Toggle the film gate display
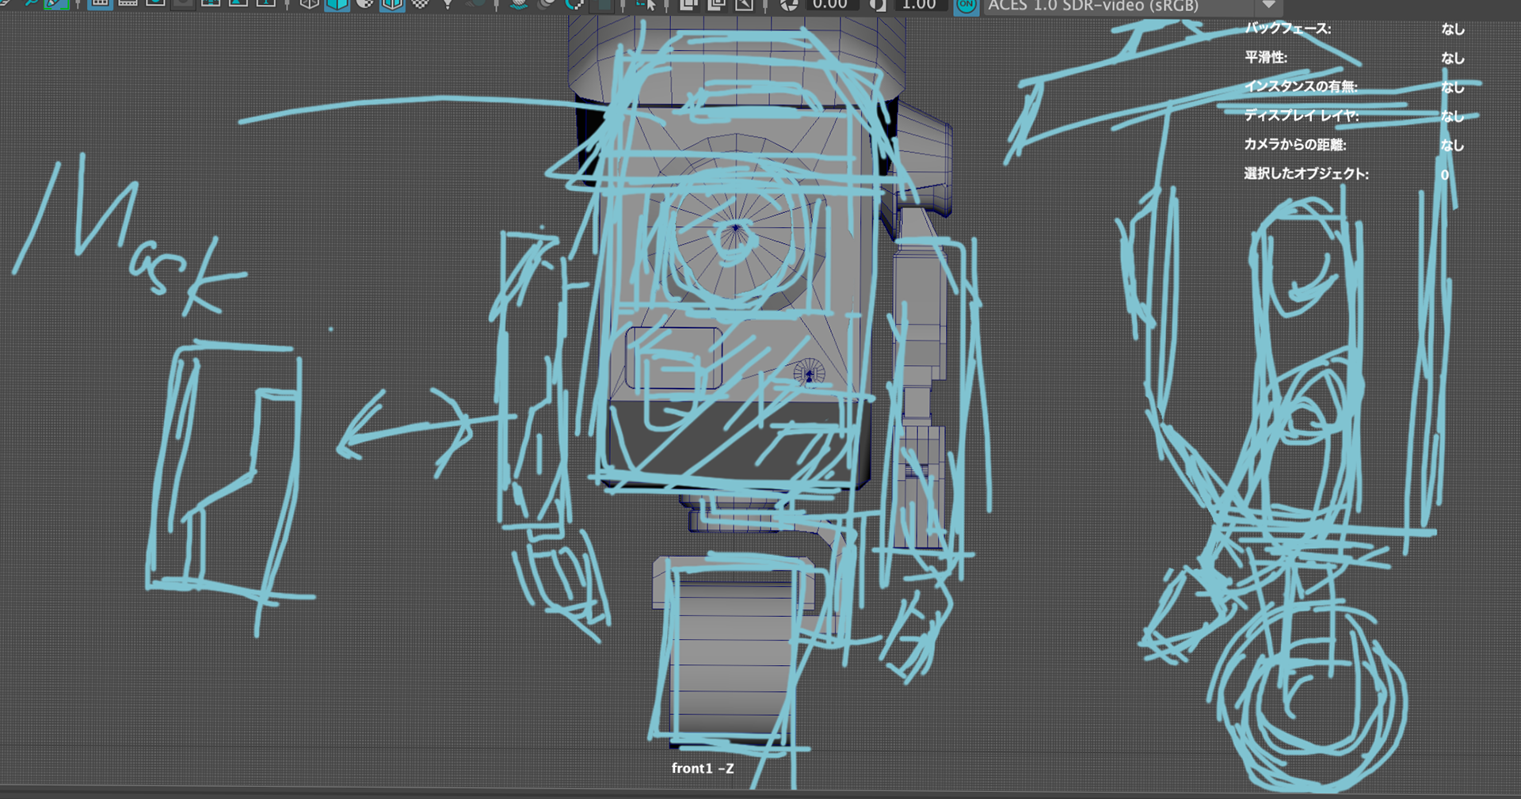This screenshot has width=1521, height=799. coord(128,4)
